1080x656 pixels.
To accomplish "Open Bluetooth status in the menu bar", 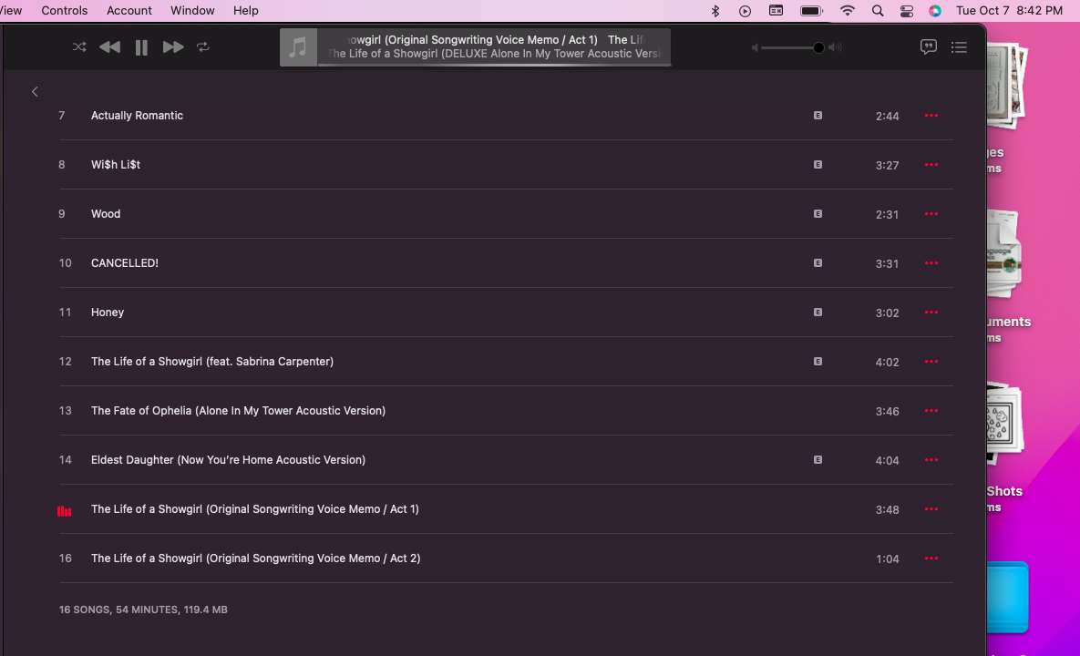I will [x=715, y=10].
